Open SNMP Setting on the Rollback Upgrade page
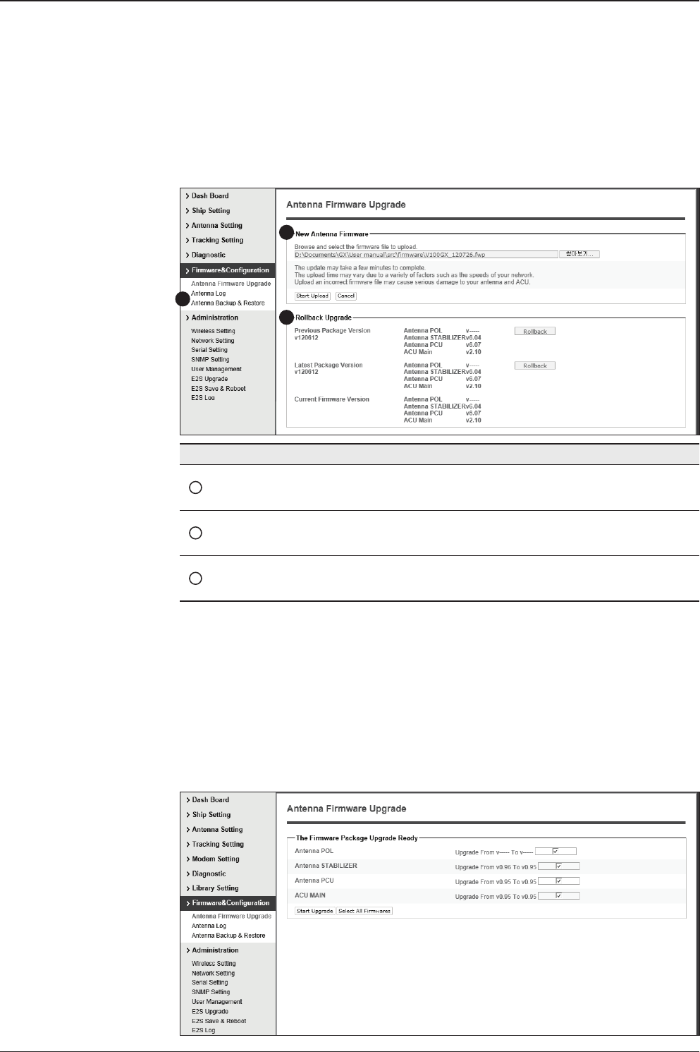 click(210, 360)
